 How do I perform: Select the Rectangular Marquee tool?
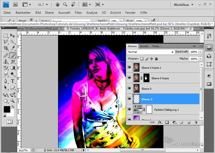point(5,36)
